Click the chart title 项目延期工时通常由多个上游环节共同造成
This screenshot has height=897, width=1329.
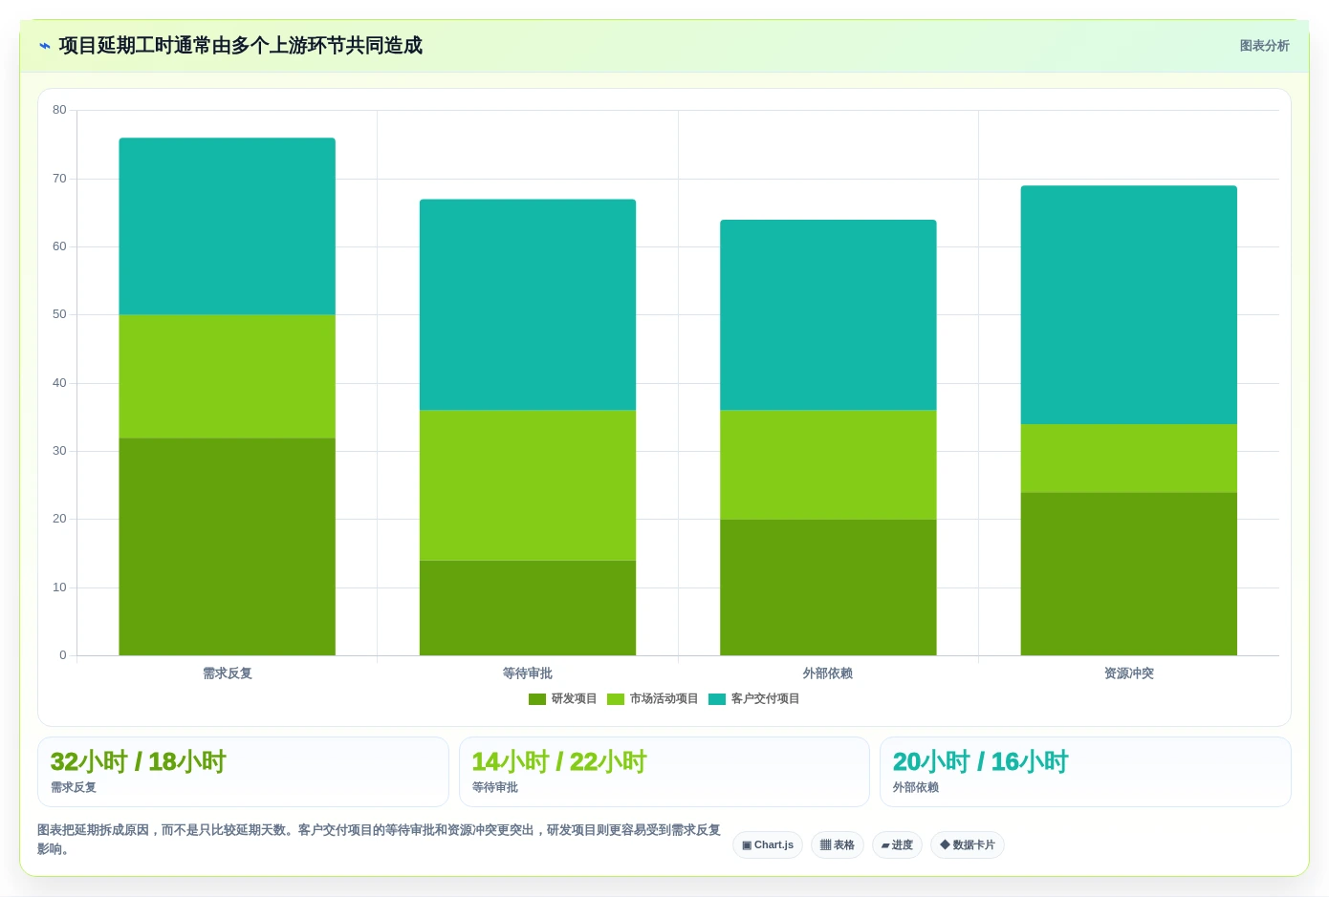click(240, 46)
